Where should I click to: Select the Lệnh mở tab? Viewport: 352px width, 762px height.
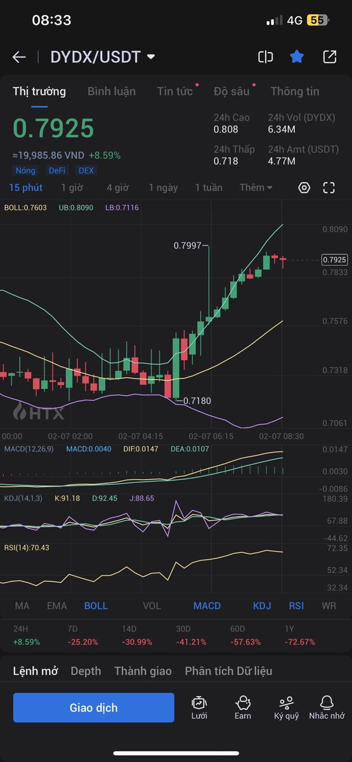pyautogui.click(x=36, y=671)
